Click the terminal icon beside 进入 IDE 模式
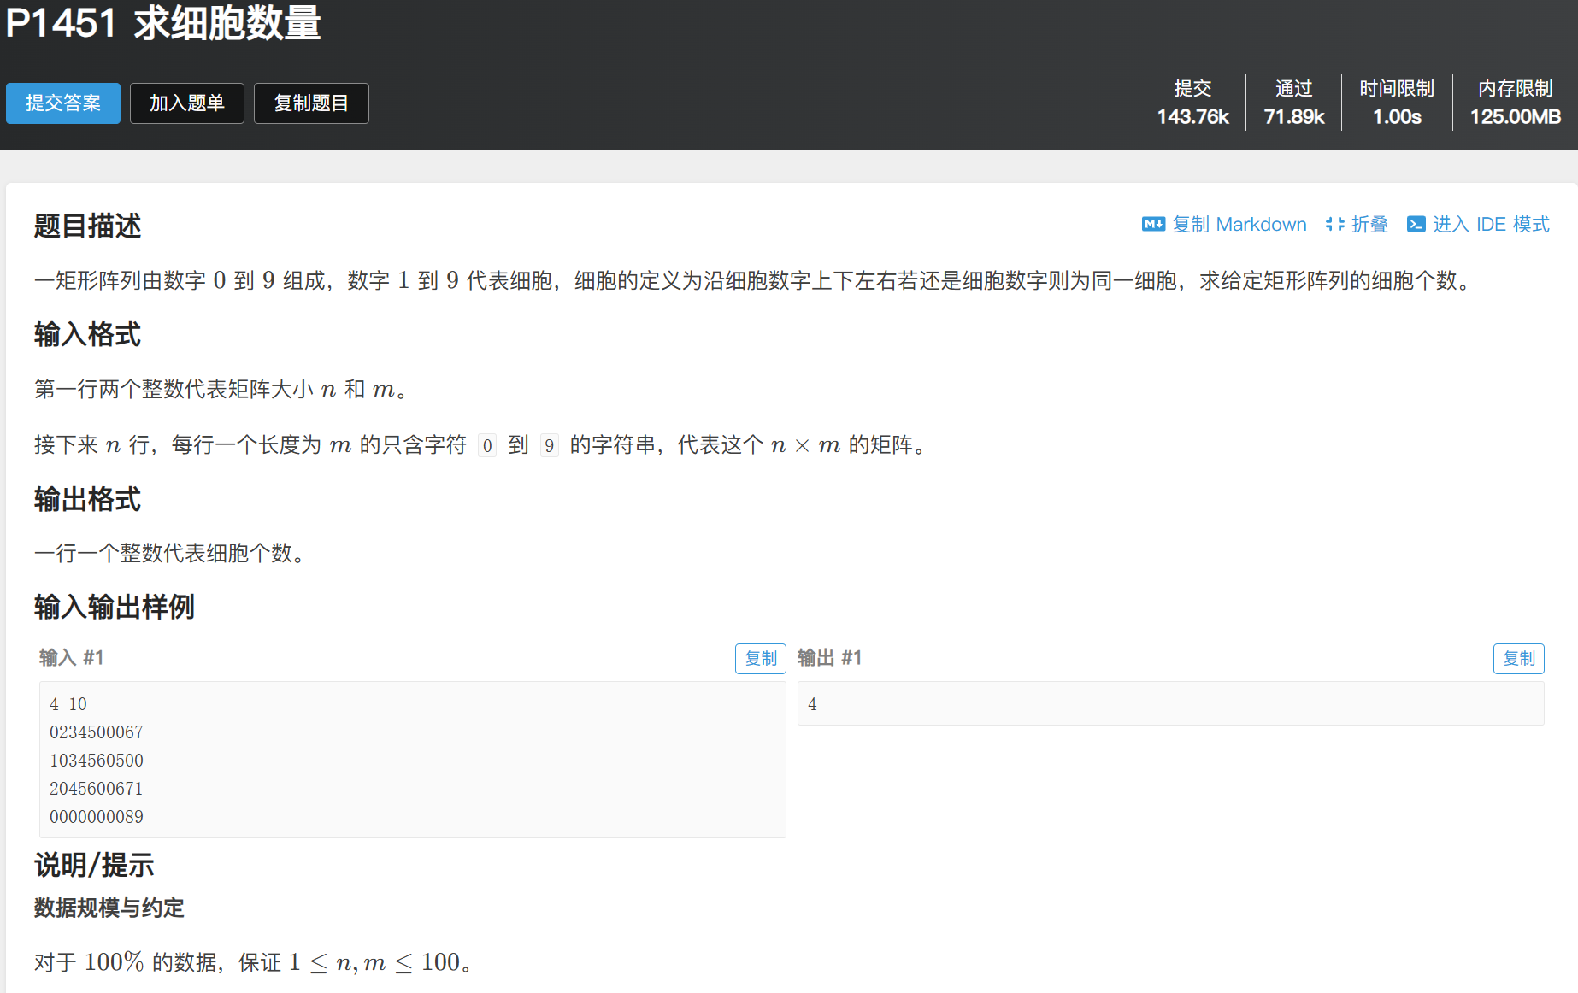Screen dimensions: 1578x993 coord(1416,224)
